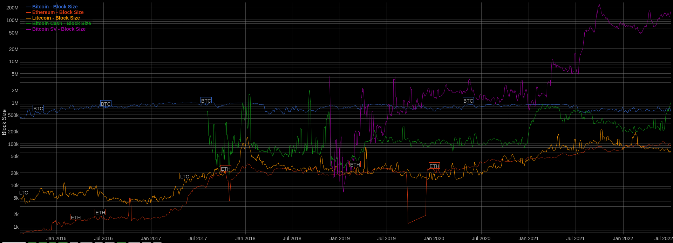Click the Jul 2017 x-axis label
Image resolution: width=673 pixels, height=243 pixels.
[198, 238]
